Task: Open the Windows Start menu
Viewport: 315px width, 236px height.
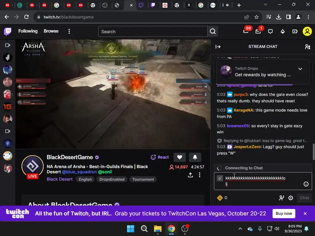Action: 130,229
